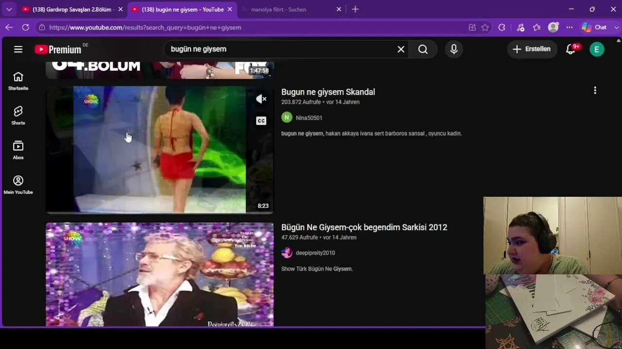Click the Skandal preview progress bar
The height and width of the screenshot is (349, 622).
coord(160,212)
